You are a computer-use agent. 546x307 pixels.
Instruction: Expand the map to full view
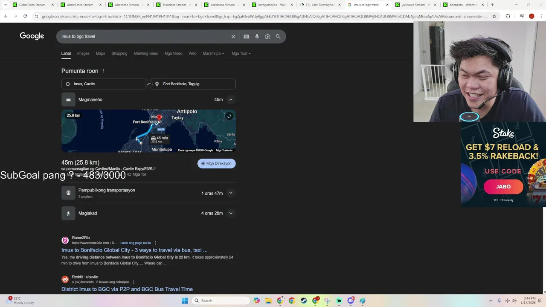click(x=229, y=116)
